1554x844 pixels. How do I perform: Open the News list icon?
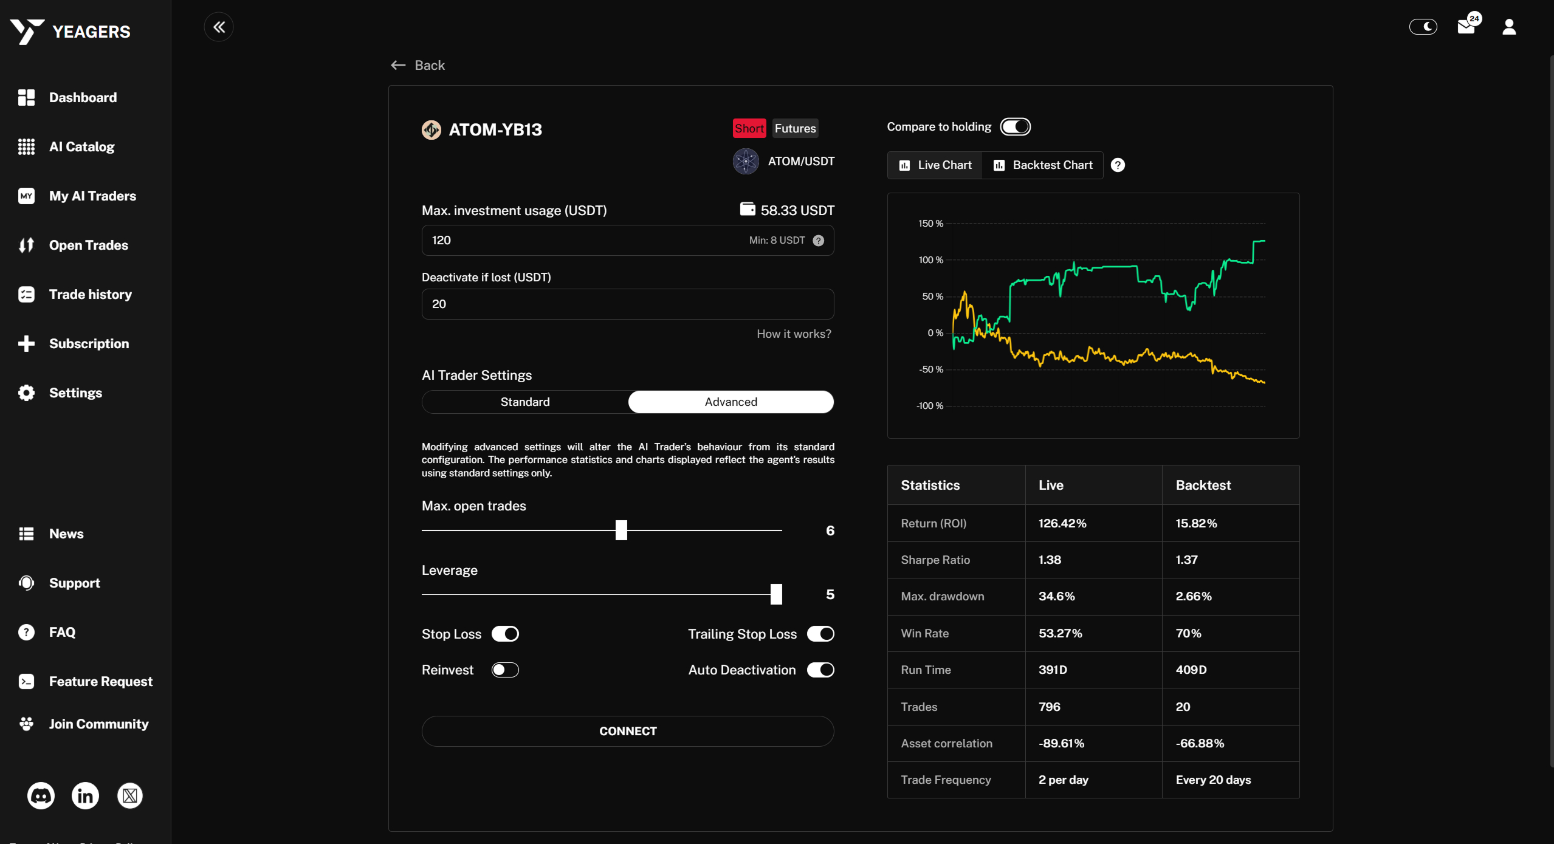click(26, 534)
